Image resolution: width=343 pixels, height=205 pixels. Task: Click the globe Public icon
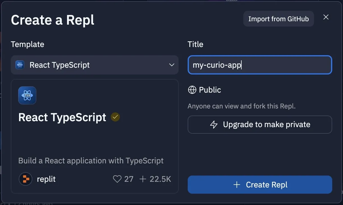point(192,90)
